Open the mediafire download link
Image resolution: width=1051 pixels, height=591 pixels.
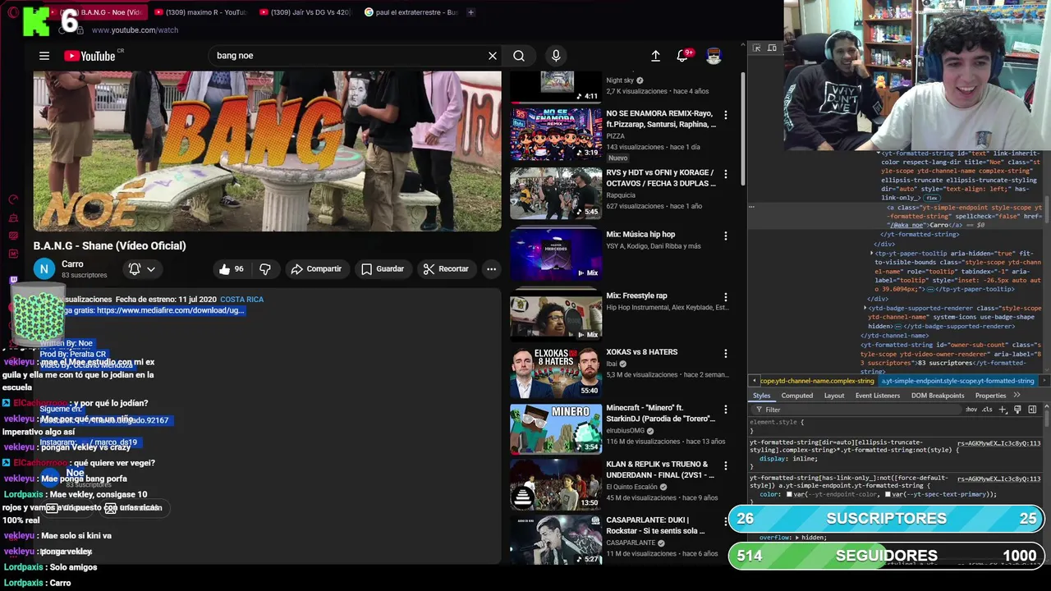(x=170, y=310)
